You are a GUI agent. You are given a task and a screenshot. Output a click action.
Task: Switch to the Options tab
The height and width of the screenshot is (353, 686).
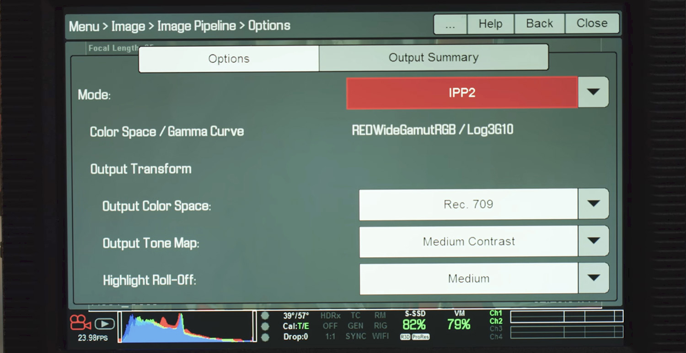point(229,58)
